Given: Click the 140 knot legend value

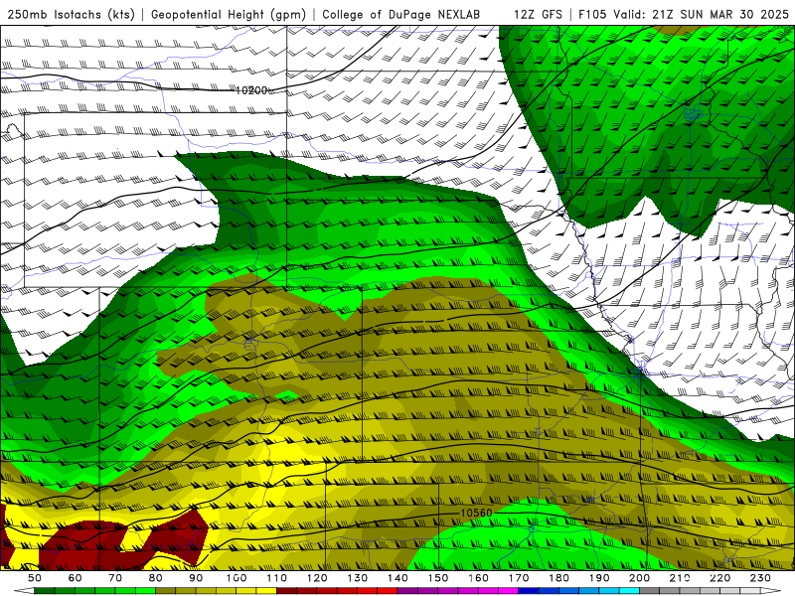Looking at the screenshot, I should click(x=397, y=578).
